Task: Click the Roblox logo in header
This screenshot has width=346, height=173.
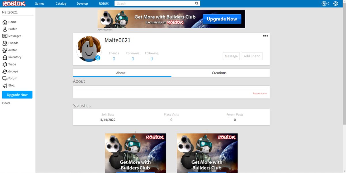Action: coord(14,3)
